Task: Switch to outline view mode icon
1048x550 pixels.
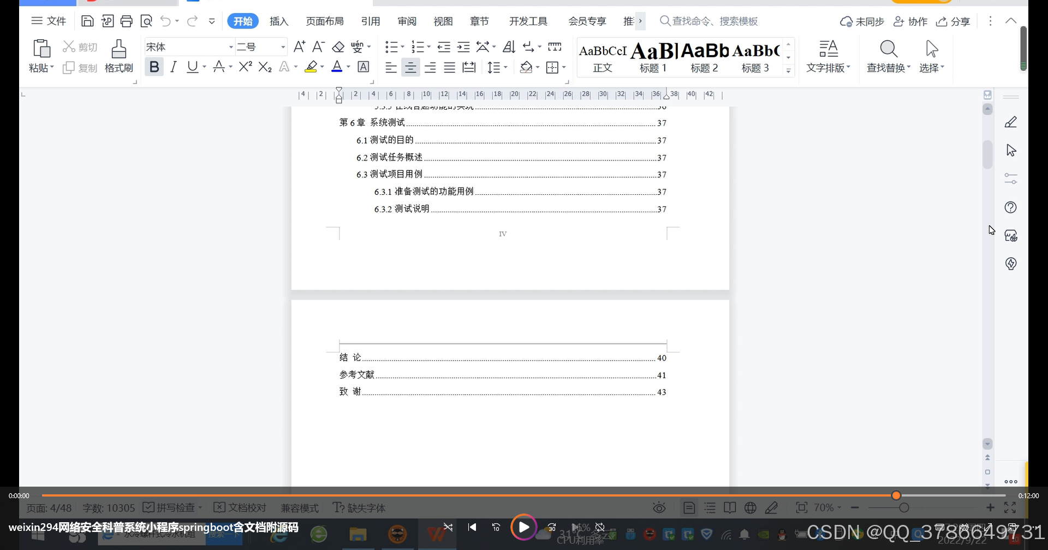Action: [710, 508]
